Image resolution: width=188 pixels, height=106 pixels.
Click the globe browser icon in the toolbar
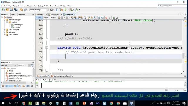tap(51, 10)
